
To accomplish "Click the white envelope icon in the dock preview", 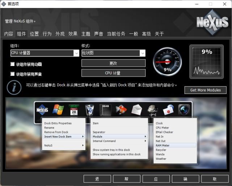I will pyautogui.click(x=137, y=110).
